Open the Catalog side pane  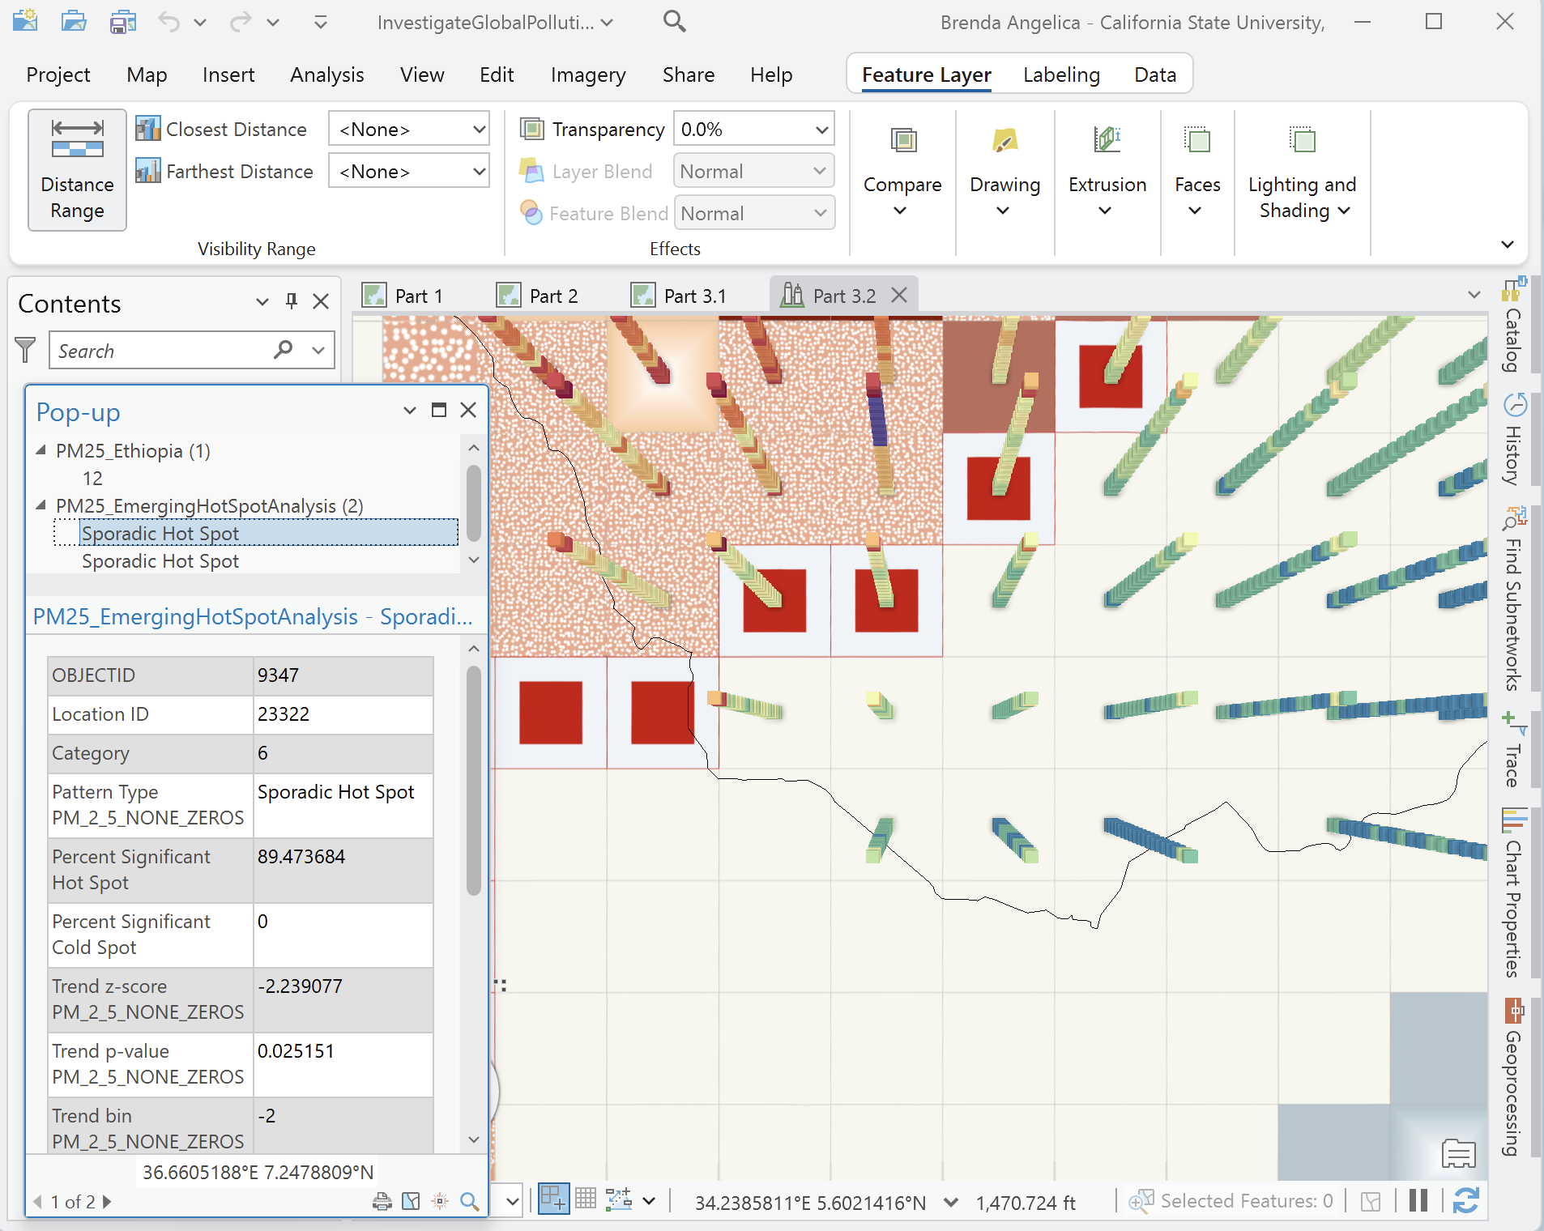[1513, 325]
